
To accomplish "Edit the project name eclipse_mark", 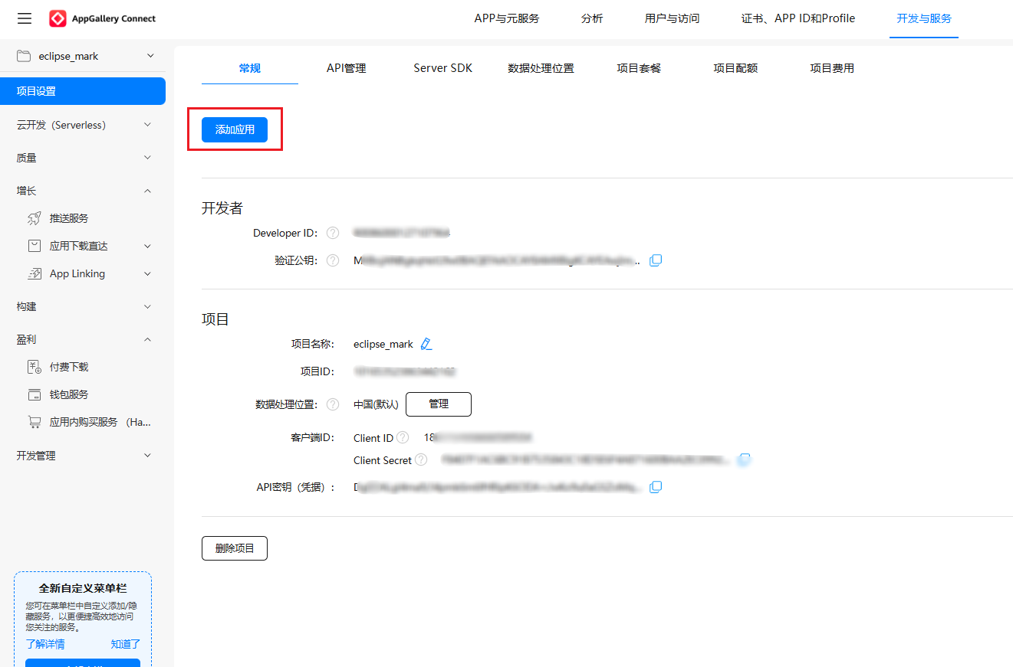I will tap(426, 344).
